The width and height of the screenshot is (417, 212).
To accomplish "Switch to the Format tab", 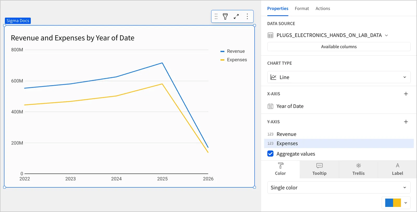I will pos(302,9).
